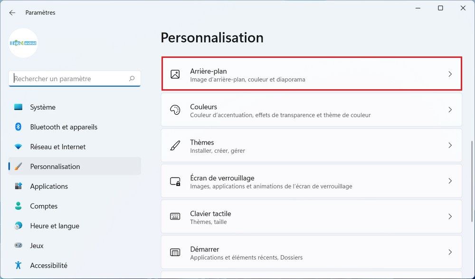Click the Démarrer start menu icon
The width and height of the screenshot is (475, 279).
click(x=175, y=252)
